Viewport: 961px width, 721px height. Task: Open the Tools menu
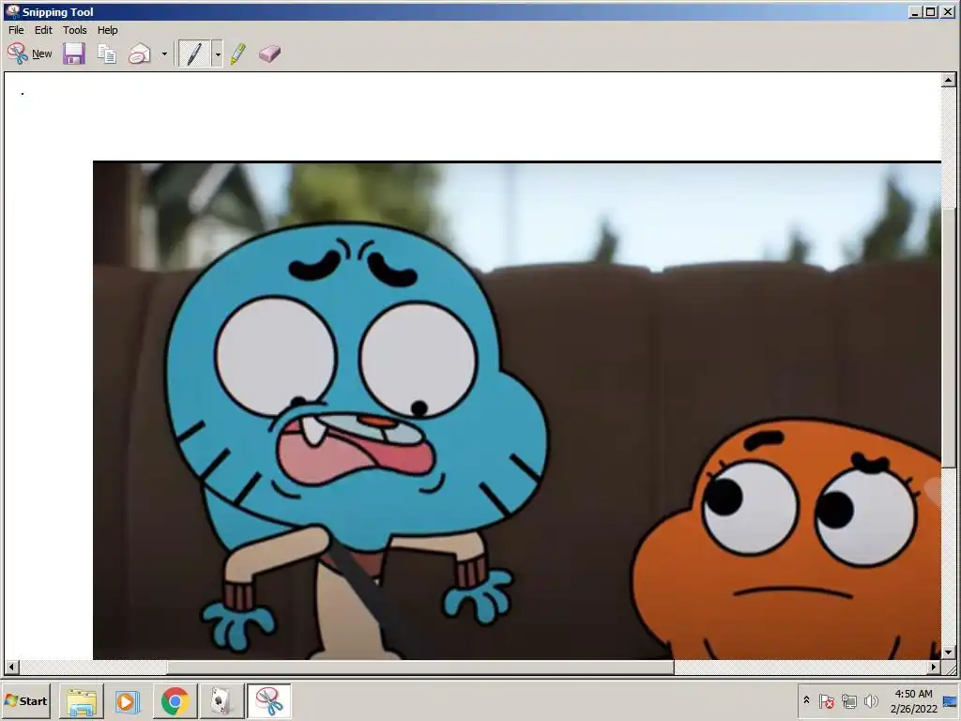coord(75,30)
